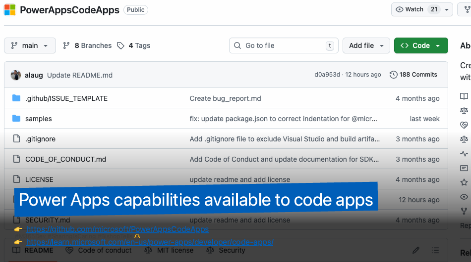This screenshot has height=262, width=471.
Task: Click the sidebar Activity pulse icon
Action: point(464,154)
